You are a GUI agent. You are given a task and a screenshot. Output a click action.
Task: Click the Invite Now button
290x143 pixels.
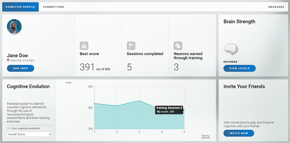point(239,133)
